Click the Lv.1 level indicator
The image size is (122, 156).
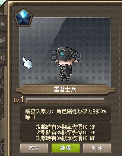tap(19, 100)
